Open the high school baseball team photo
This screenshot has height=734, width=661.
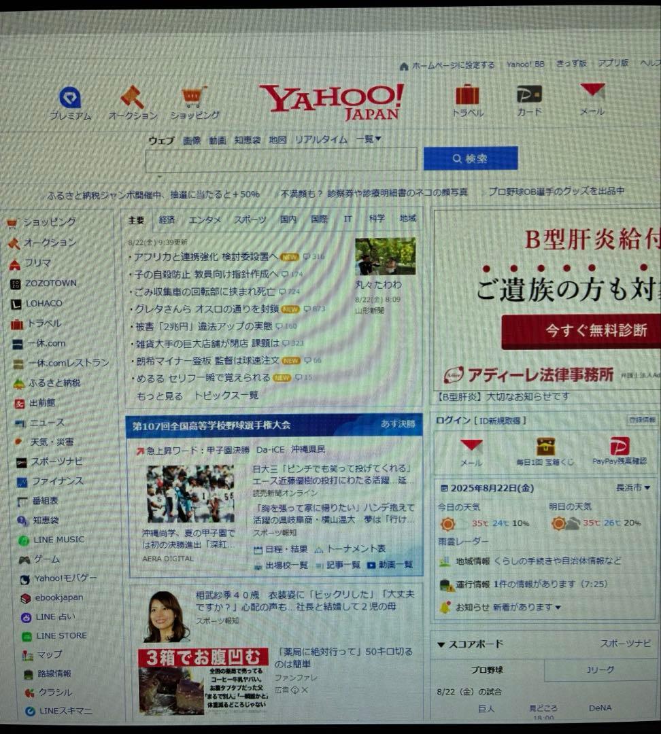click(x=190, y=494)
